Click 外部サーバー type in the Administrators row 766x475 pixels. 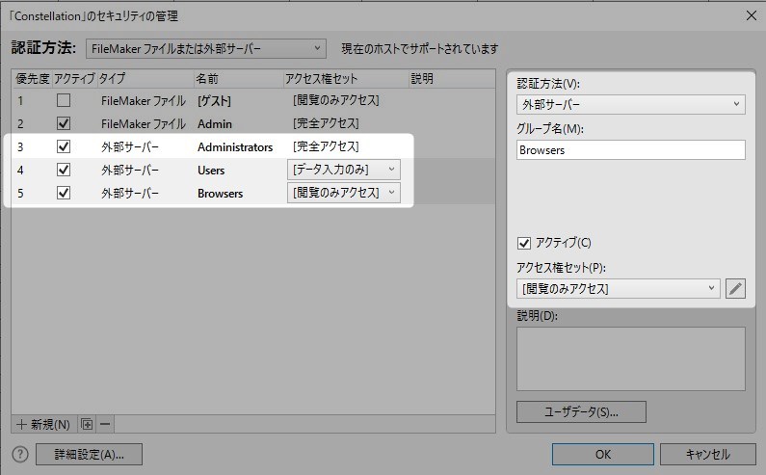(x=130, y=147)
